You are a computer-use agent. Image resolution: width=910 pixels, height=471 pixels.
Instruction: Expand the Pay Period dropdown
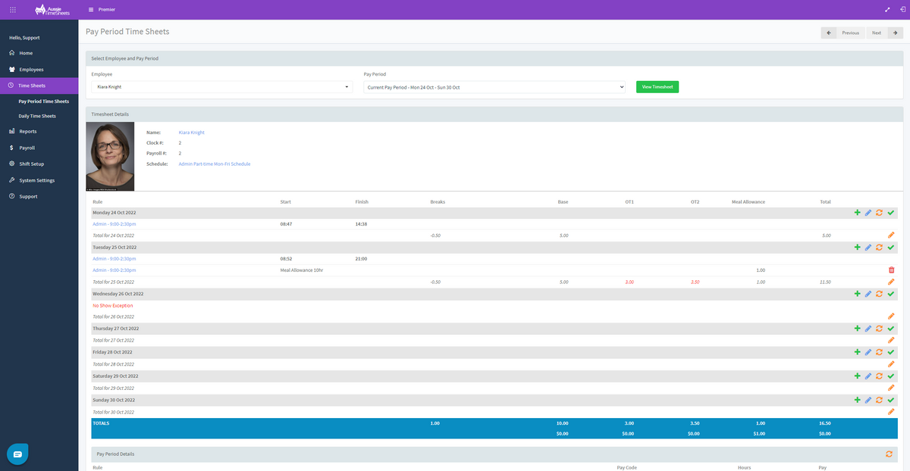(x=494, y=87)
